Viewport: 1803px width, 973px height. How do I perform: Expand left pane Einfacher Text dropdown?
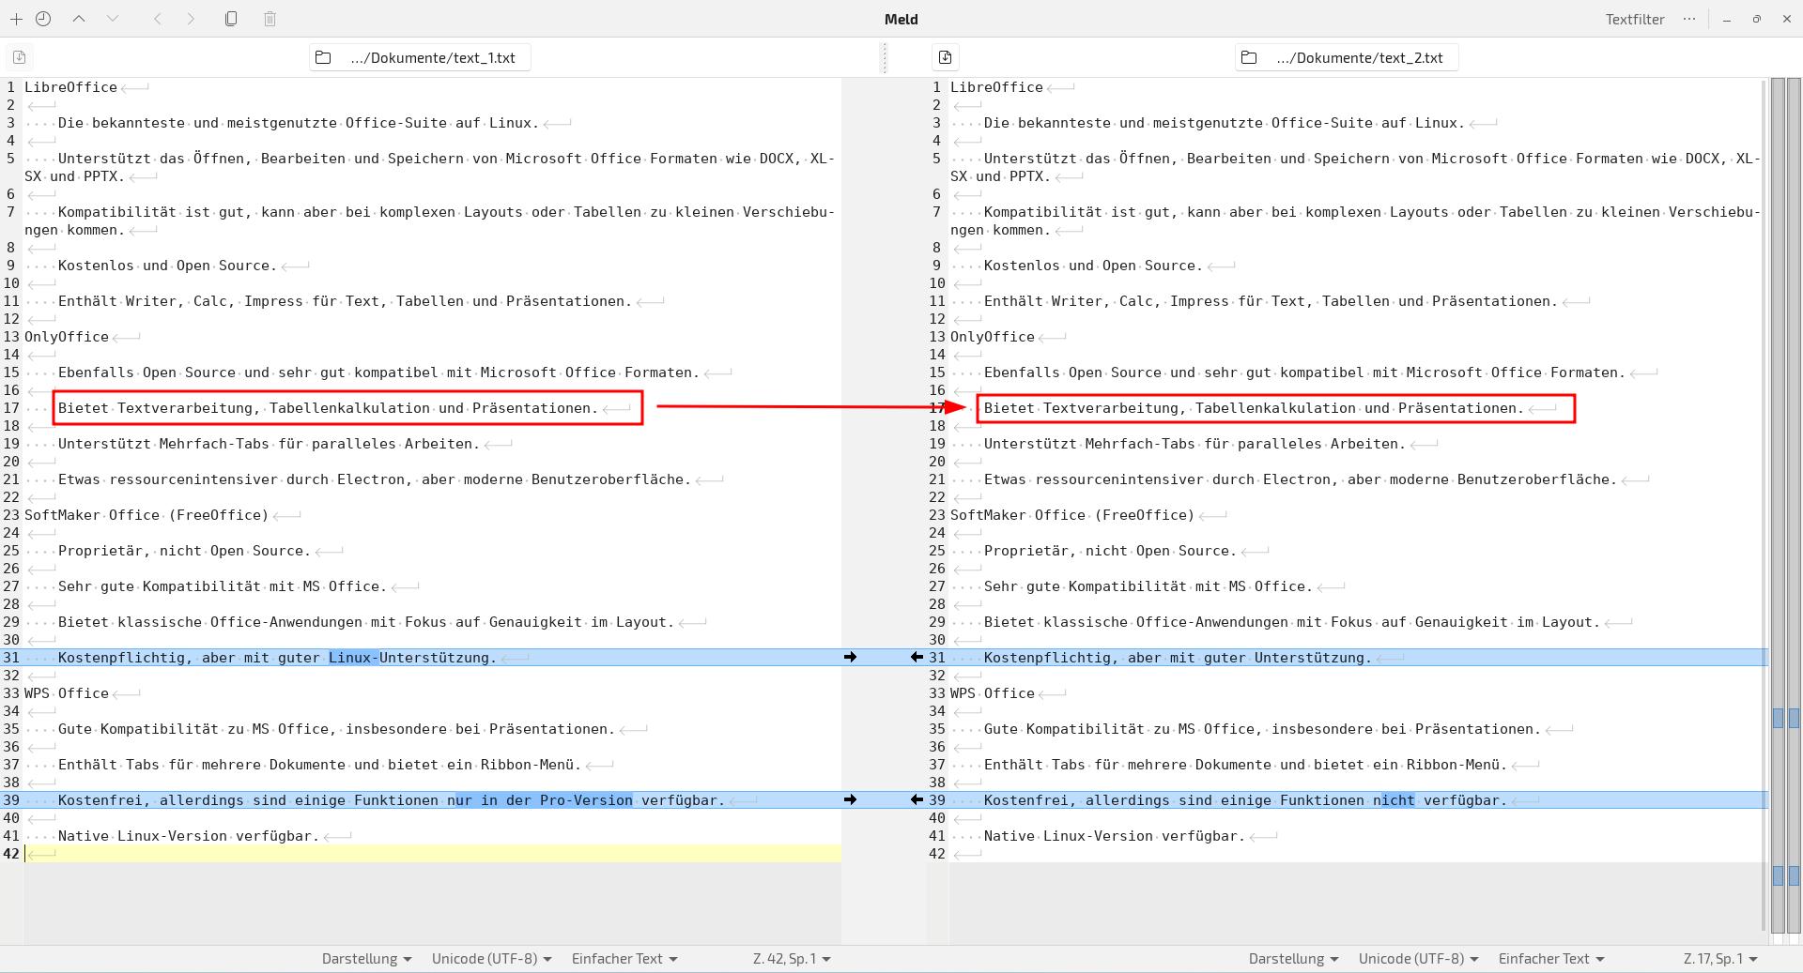624,959
